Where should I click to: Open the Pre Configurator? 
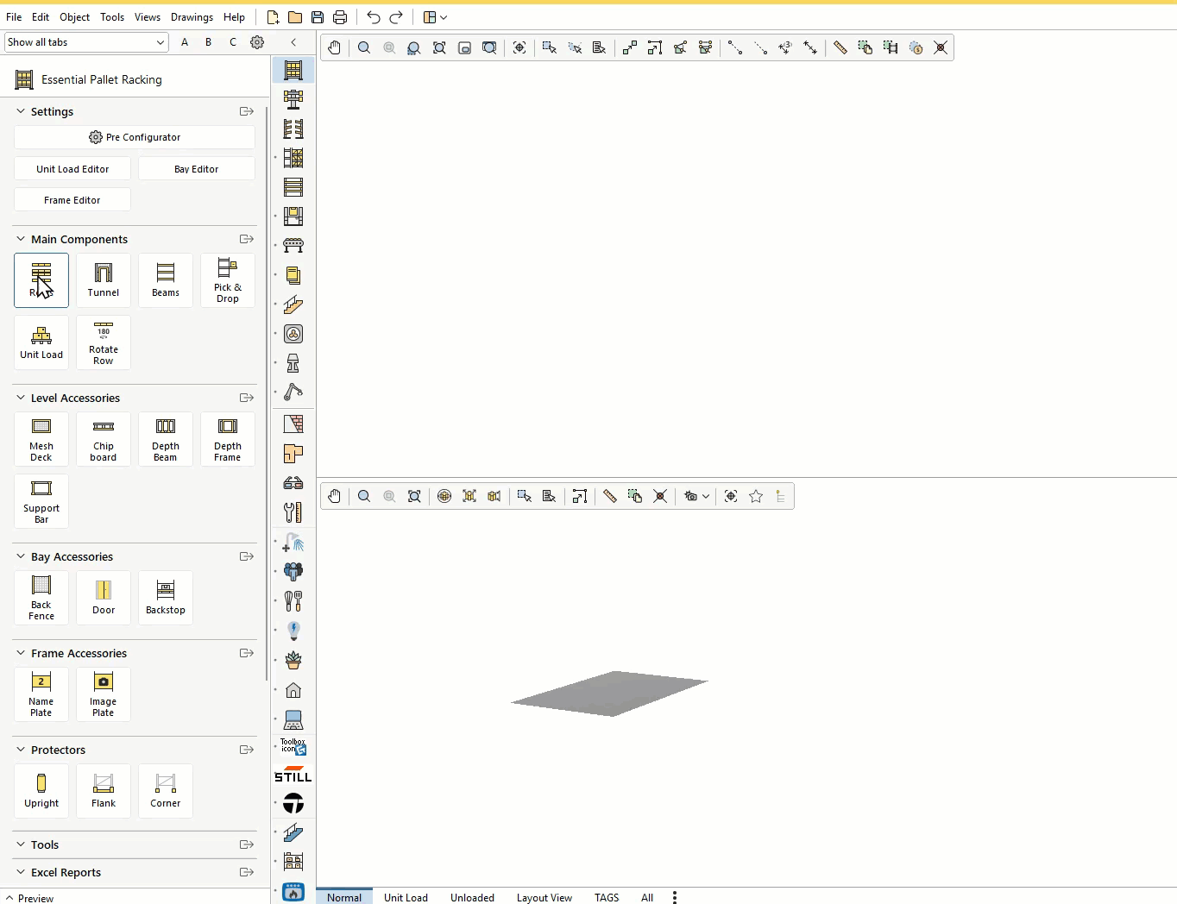[x=135, y=137]
